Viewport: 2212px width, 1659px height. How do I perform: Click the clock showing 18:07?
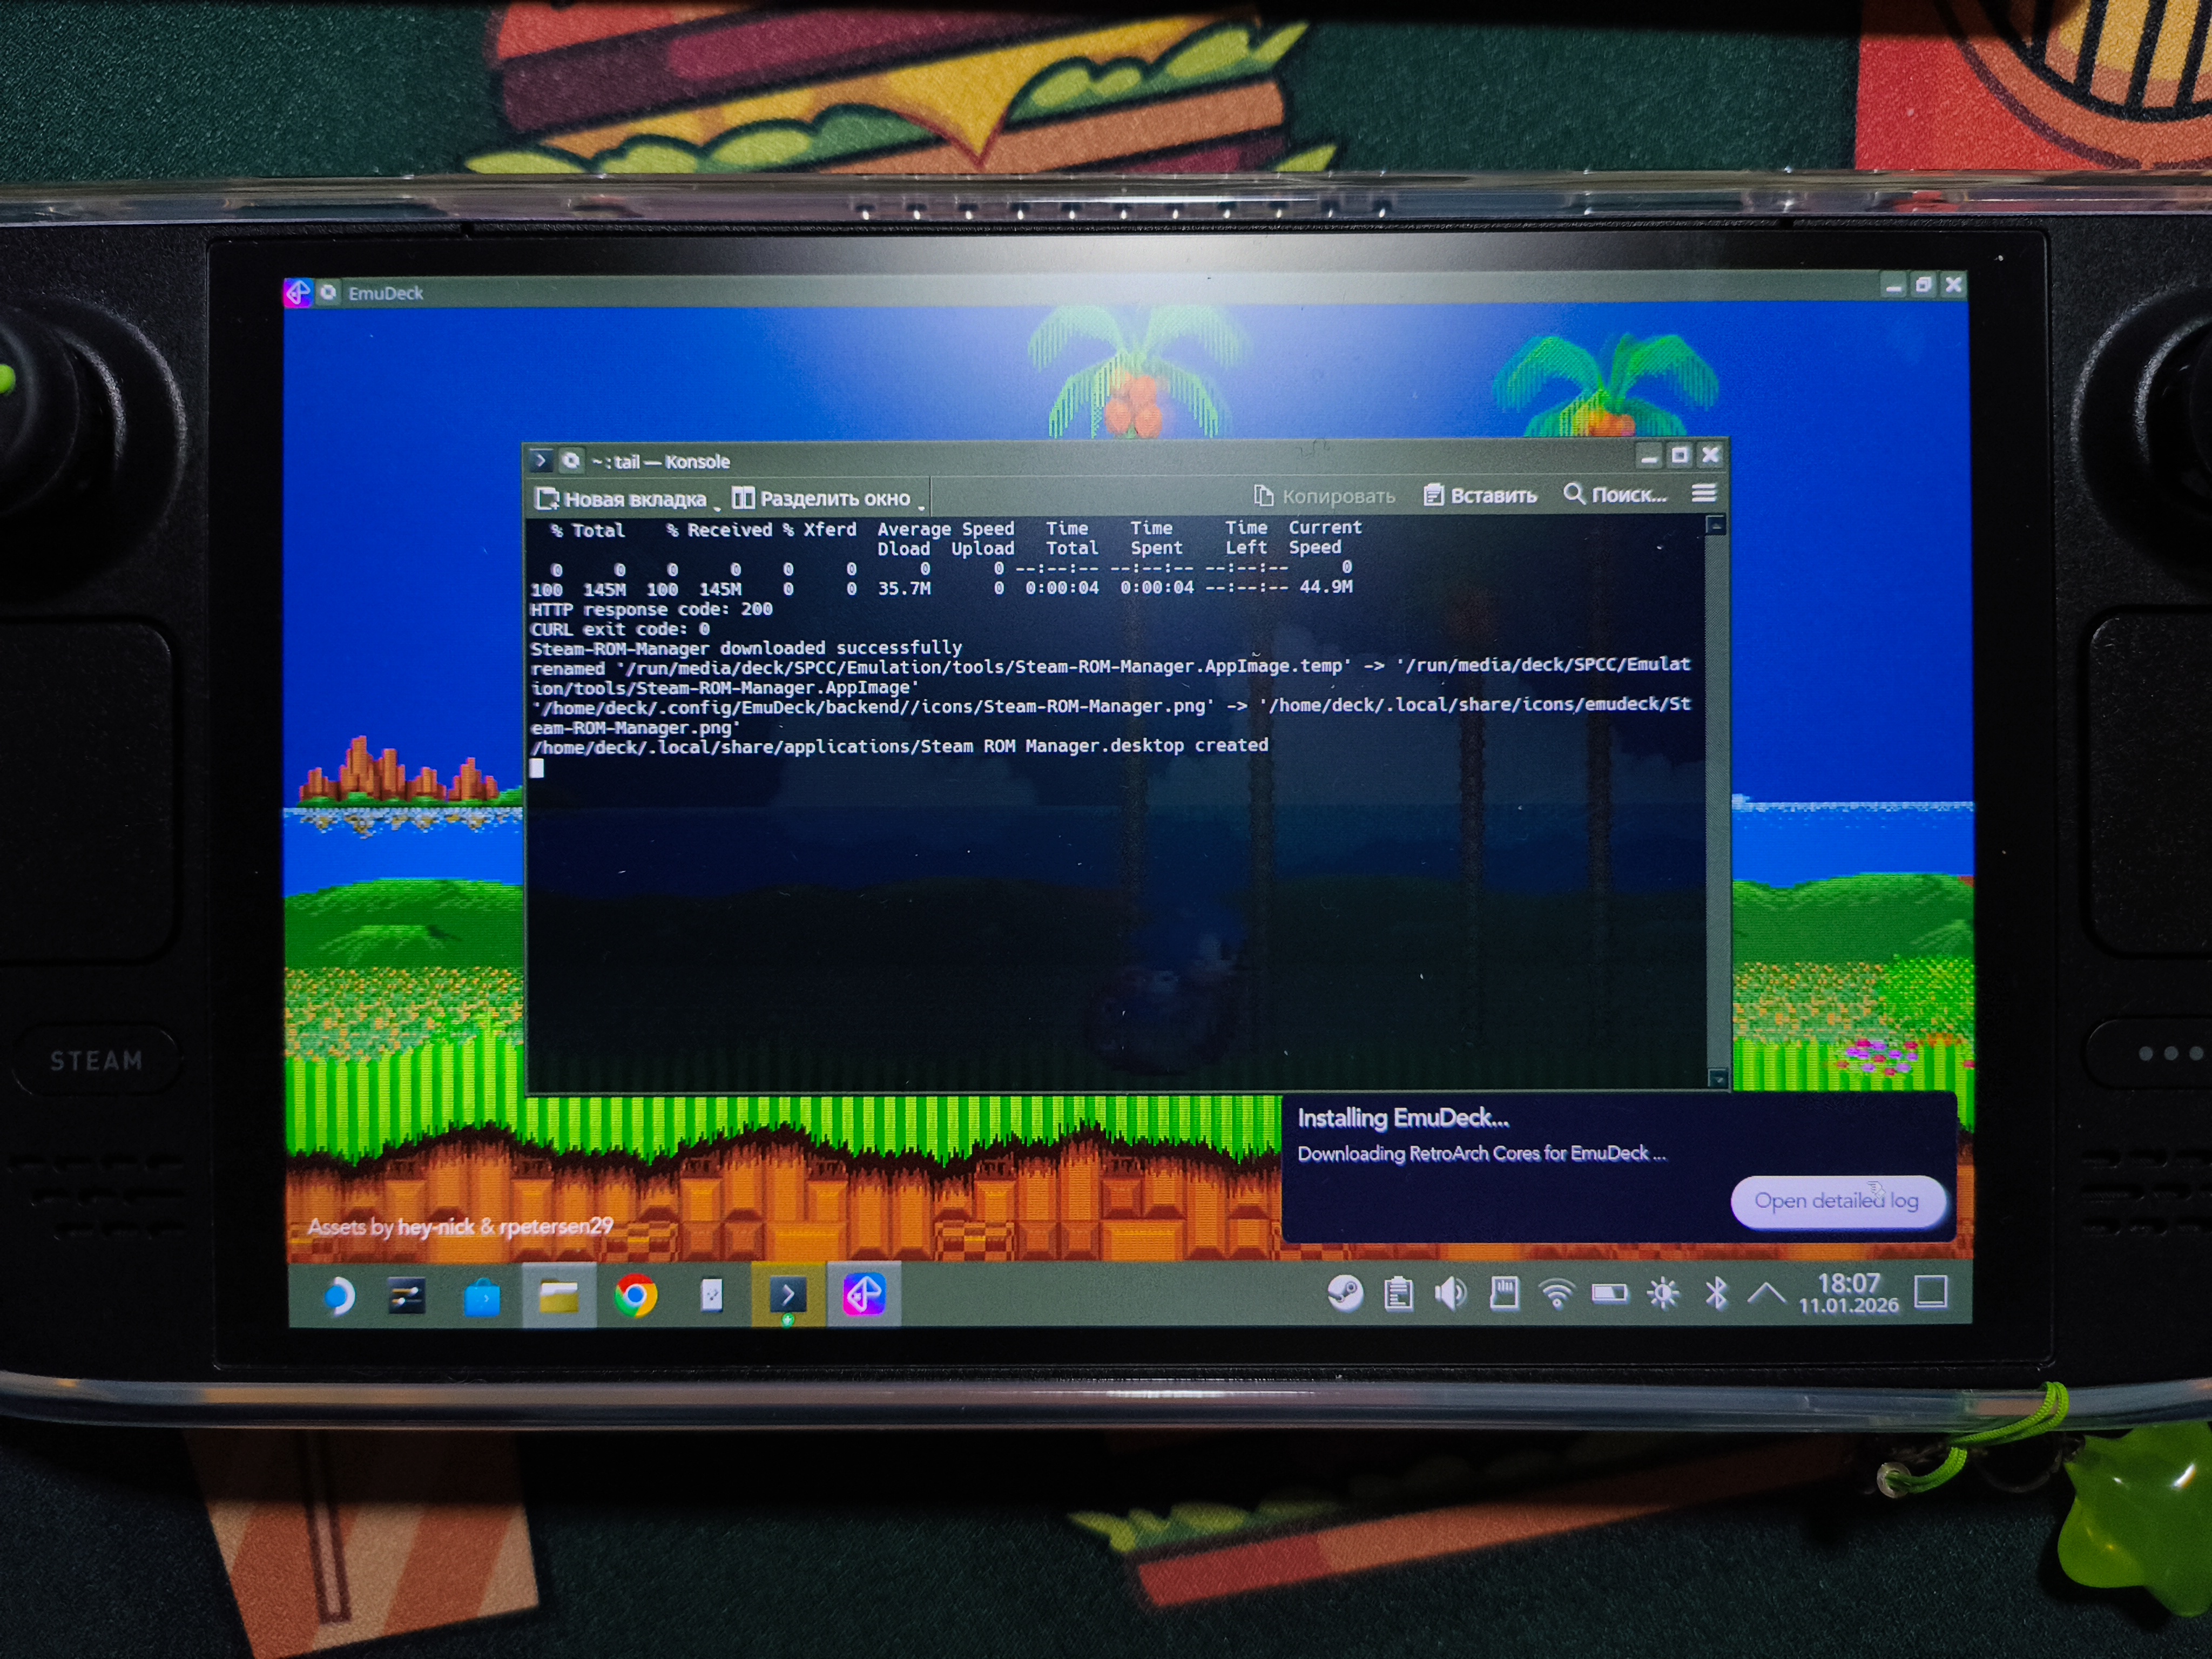pyautogui.click(x=1848, y=1293)
